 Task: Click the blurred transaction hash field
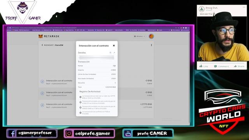(x=96, y=57)
